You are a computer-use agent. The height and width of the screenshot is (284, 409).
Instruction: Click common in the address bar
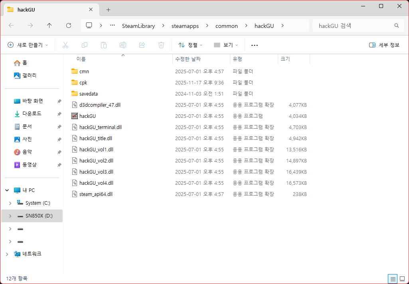226,26
